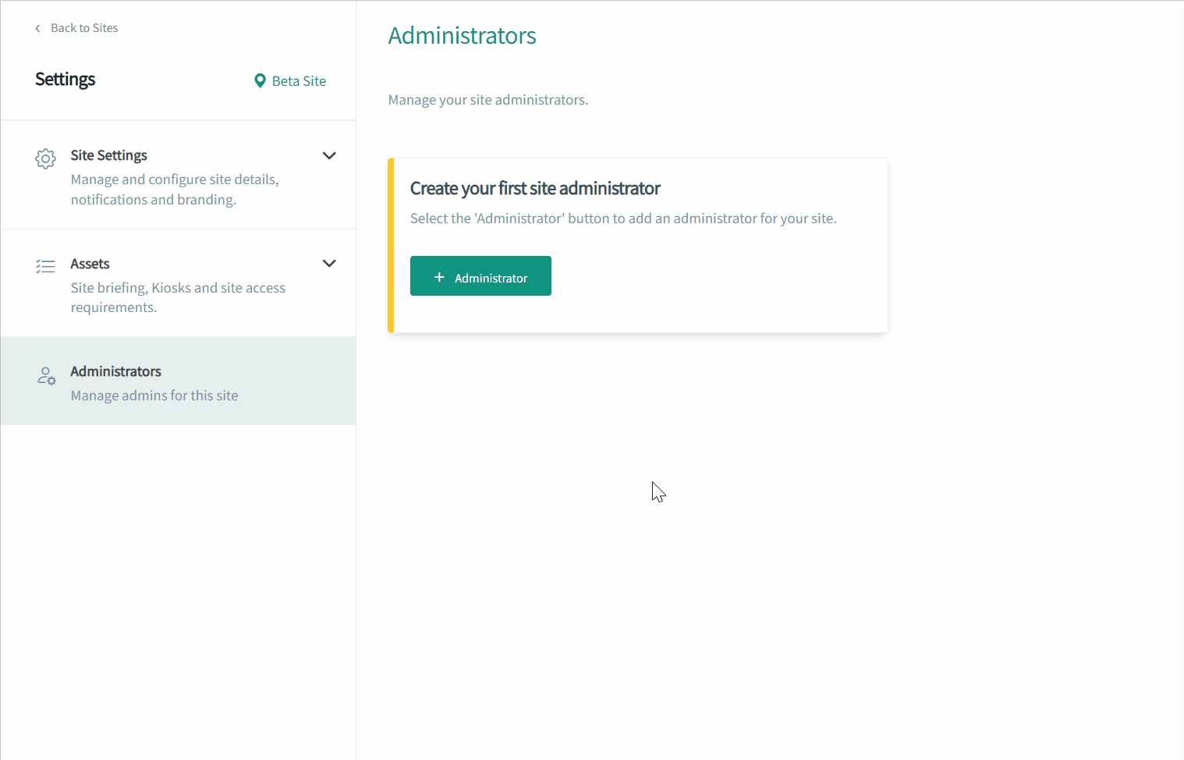
Task: Click the Settings sidebar title
Action: [x=66, y=80]
